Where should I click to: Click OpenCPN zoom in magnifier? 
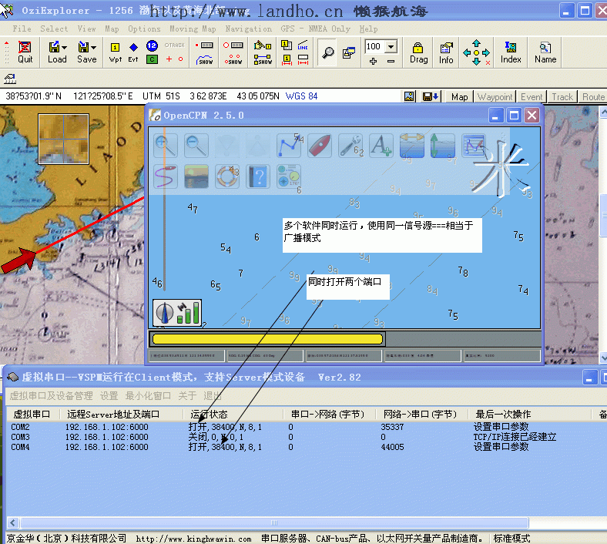[x=166, y=146]
